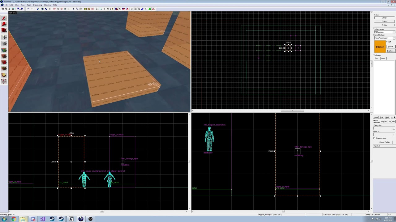Select the Block tool
The width and height of the screenshot is (396, 222).
point(4,43)
